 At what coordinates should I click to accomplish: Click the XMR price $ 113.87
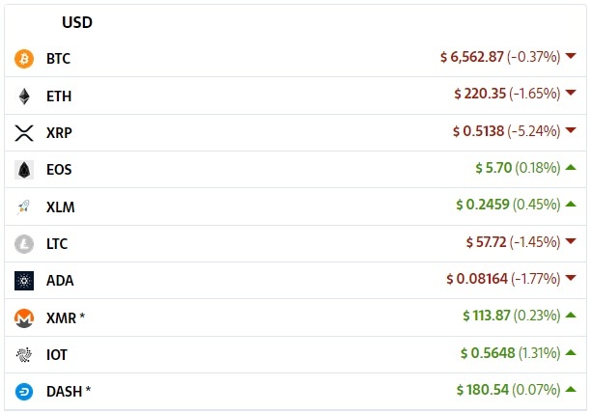[x=487, y=316]
